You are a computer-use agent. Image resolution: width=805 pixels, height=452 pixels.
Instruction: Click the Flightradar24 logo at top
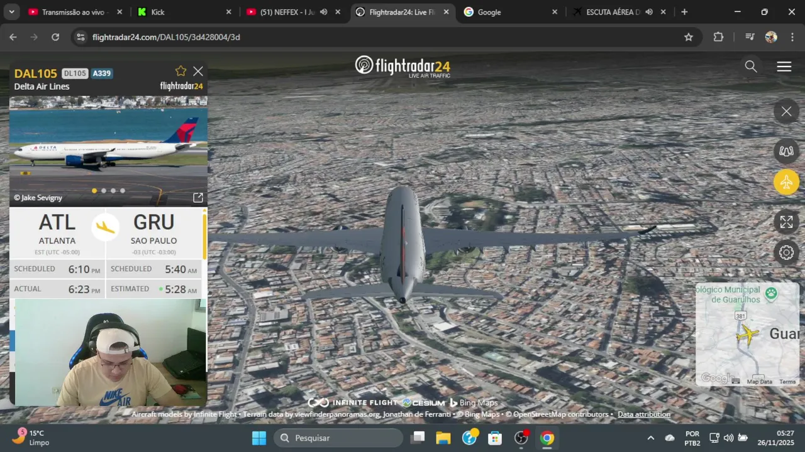click(x=402, y=66)
